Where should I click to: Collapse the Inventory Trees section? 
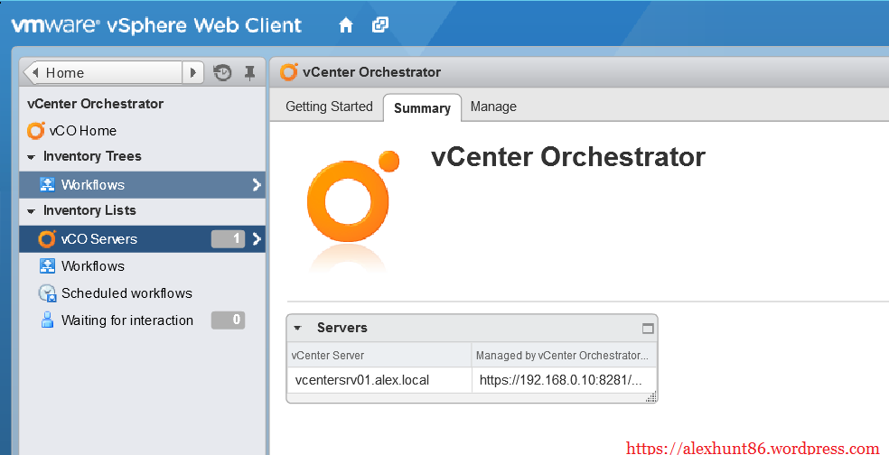click(x=31, y=157)
